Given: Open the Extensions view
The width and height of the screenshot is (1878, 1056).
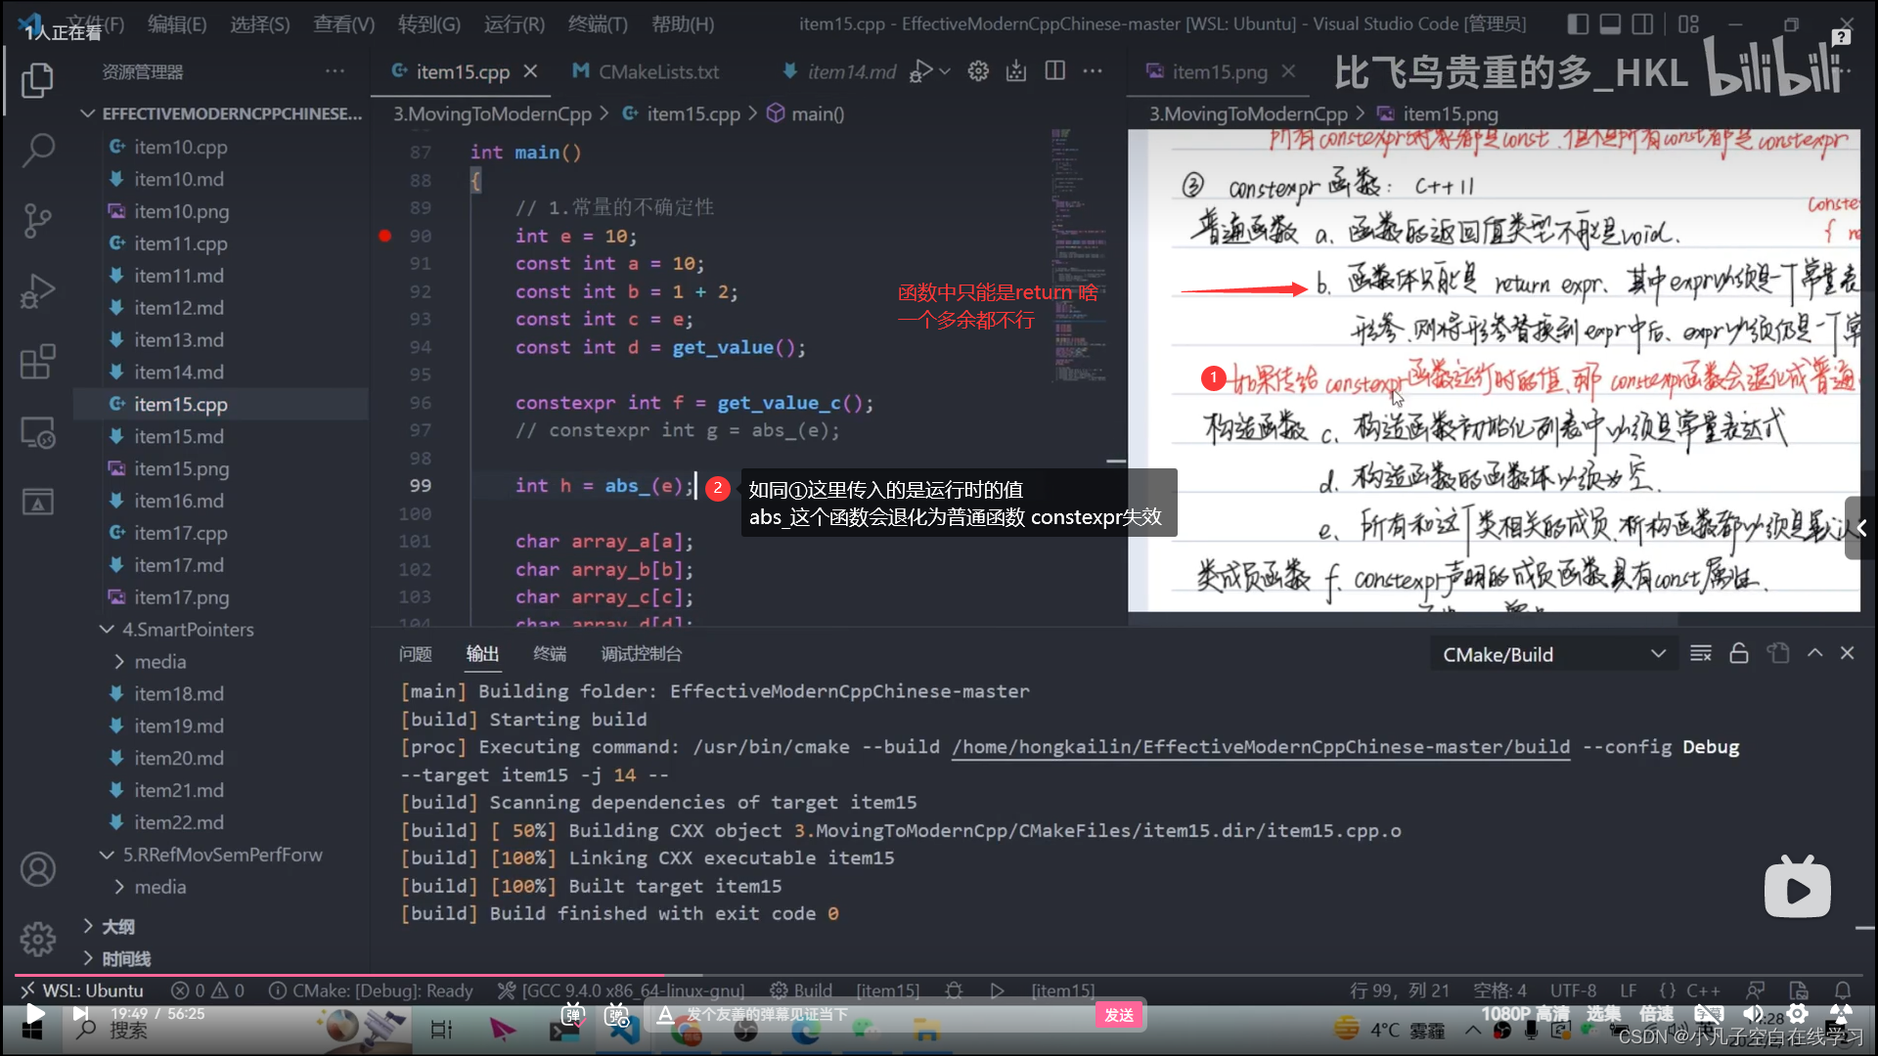Looking at the screenshot, I should 37,362.
